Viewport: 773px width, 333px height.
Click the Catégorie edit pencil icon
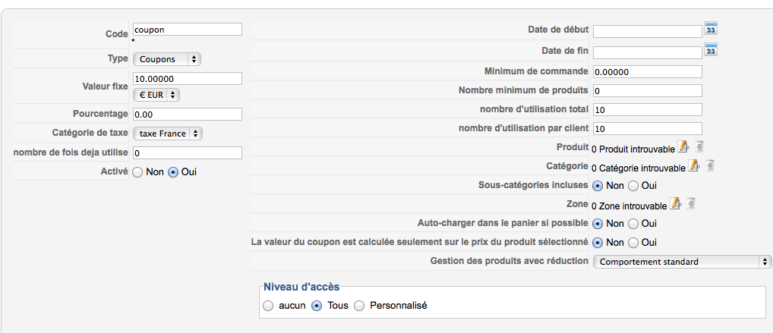pyautogui.click(x=693, y=165)
